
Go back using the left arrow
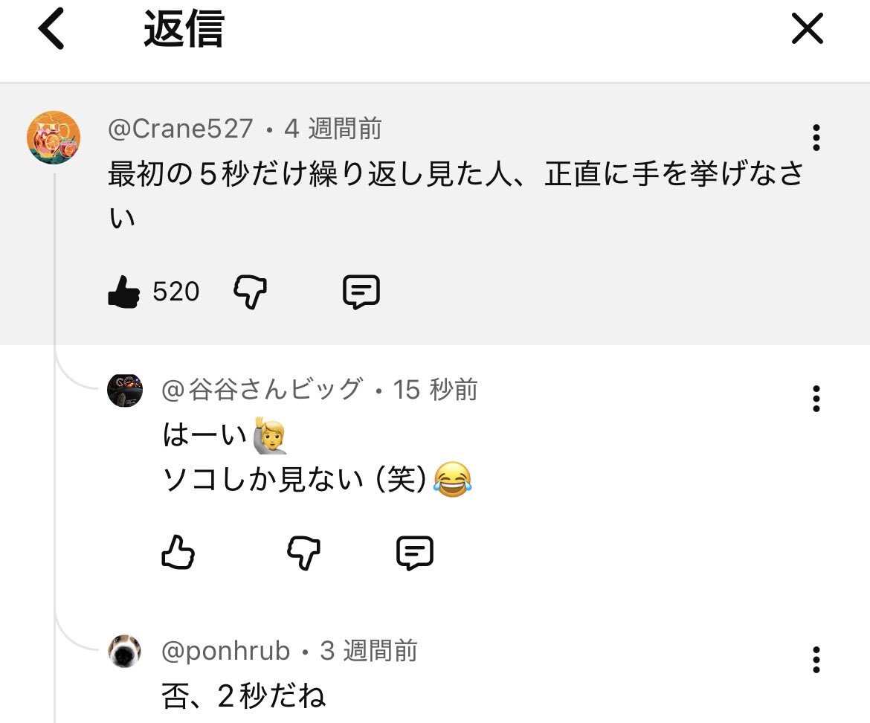tap(51, 30)
